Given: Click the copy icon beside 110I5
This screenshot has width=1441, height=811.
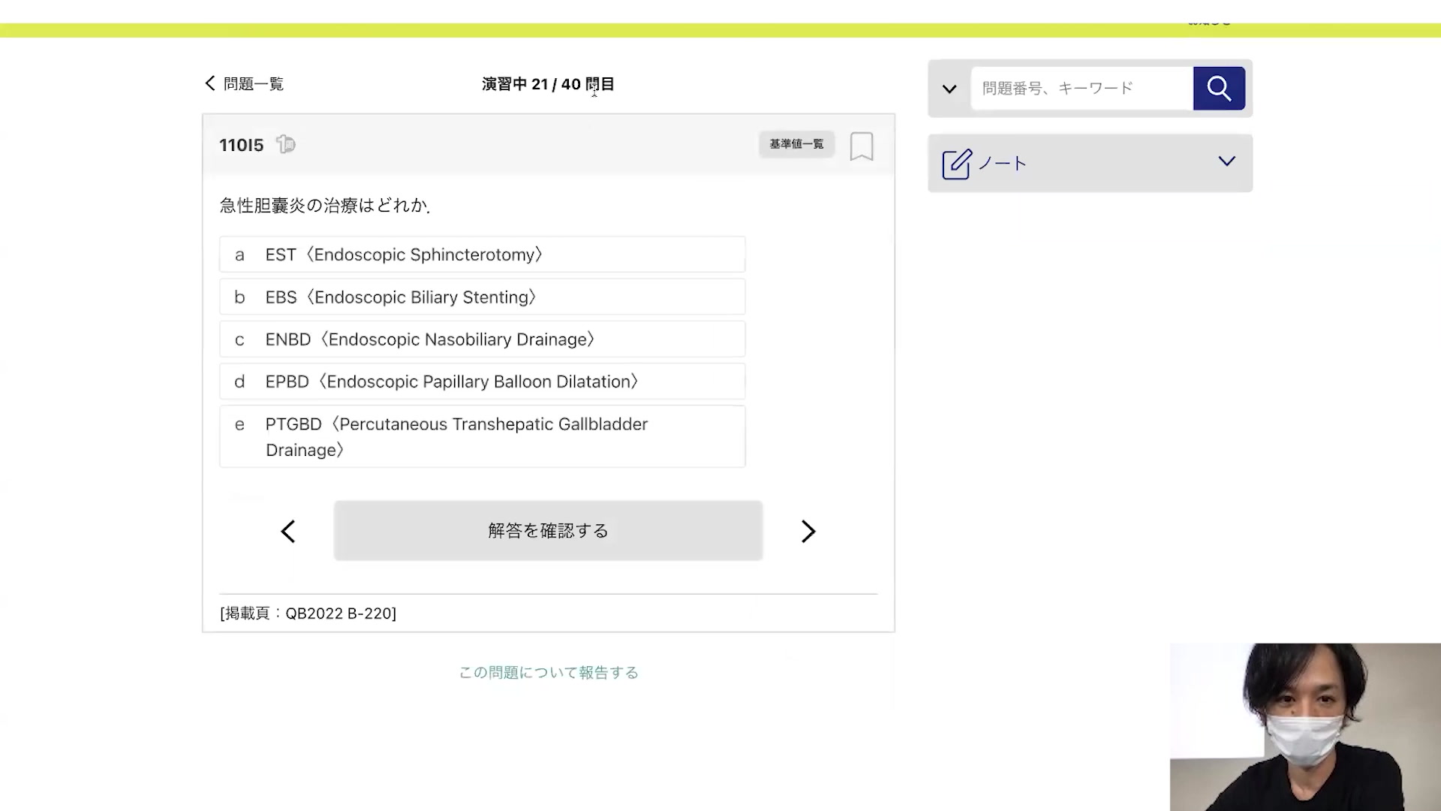Looking at the screenshot, I should click(x=286, y=144).
